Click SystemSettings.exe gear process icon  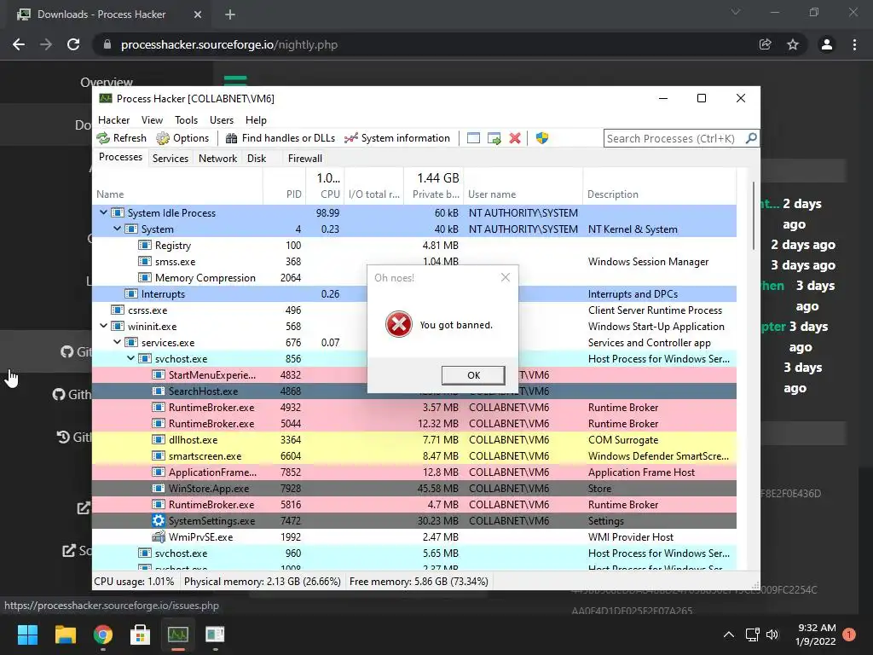pyautogui.click(x=159, y=521)
